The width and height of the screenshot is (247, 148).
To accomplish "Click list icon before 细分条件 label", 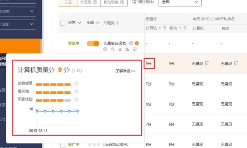I will pyautogui.click(x=134, y=2).
